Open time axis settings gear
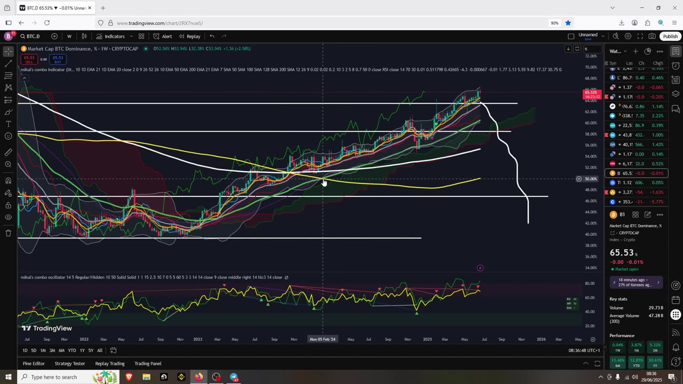This screenshot has width=683, height=384. 593,339
